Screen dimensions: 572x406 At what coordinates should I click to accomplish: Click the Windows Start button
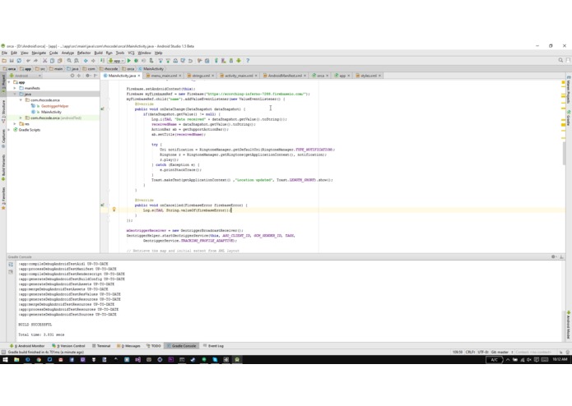click(5, 360)
